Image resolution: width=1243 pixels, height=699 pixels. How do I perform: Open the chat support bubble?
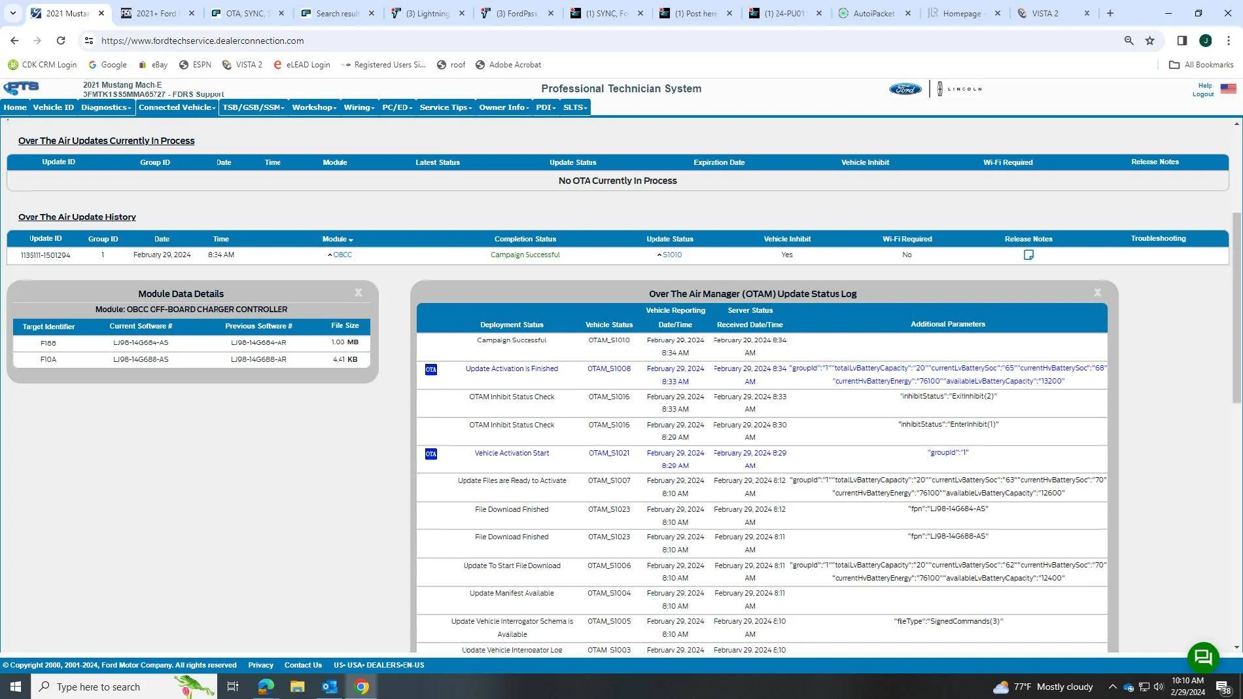tap(1203, 656)
